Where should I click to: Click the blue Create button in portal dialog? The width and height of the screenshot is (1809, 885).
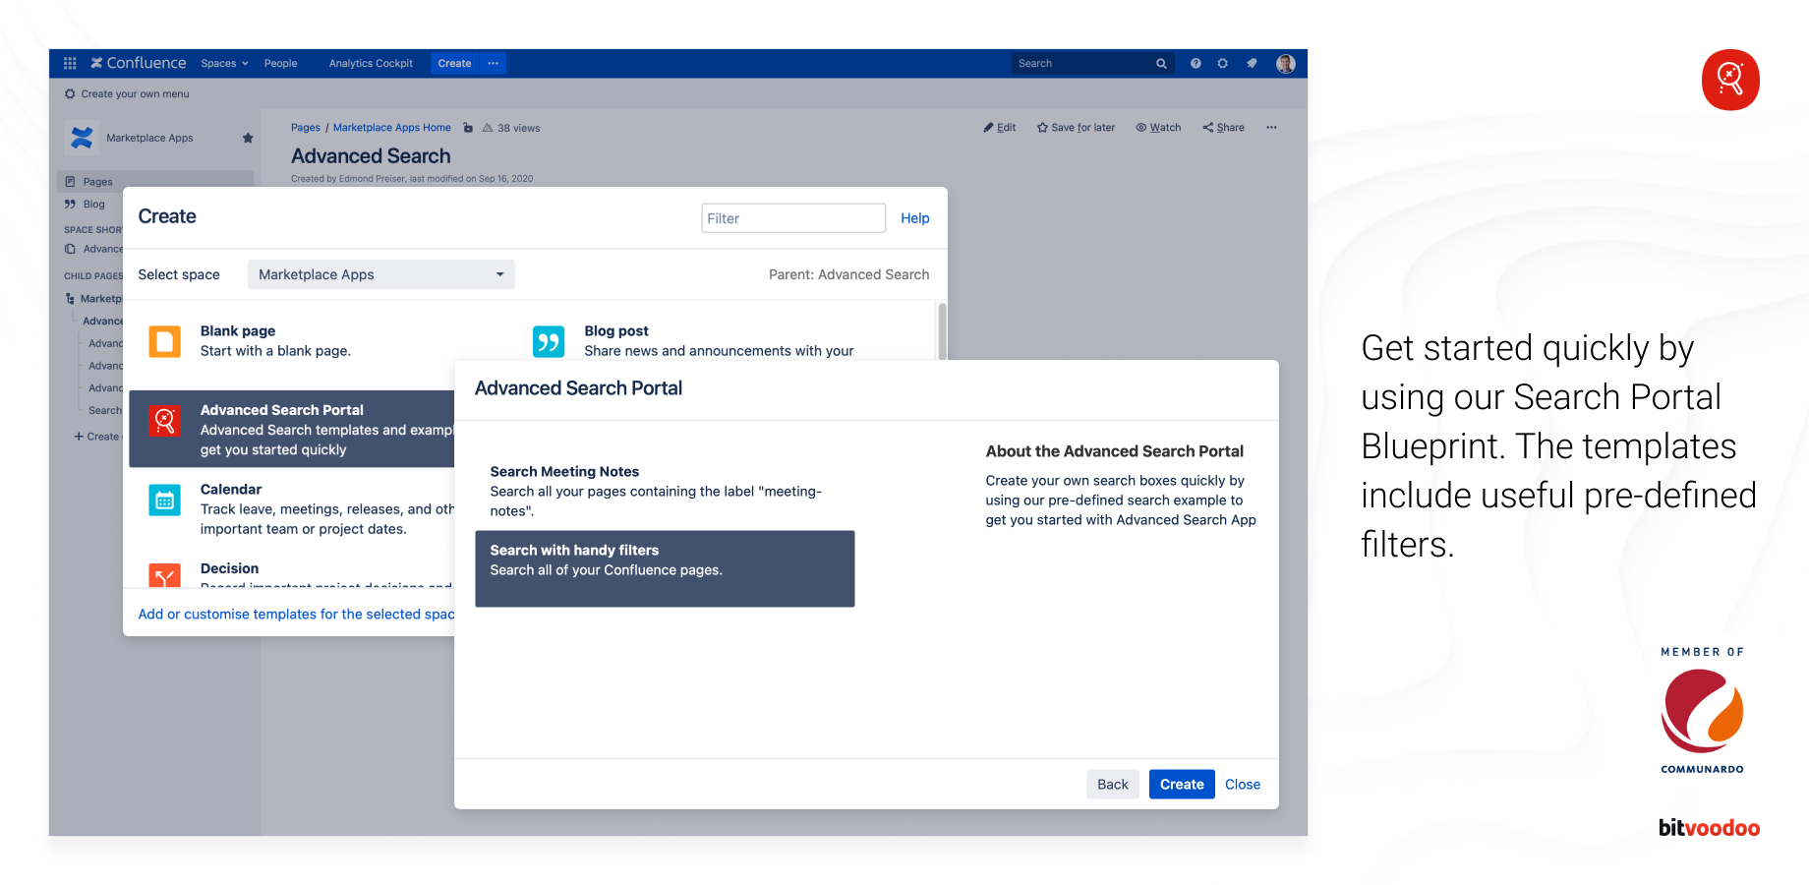pyautogui.click(x=1182, y=784)
